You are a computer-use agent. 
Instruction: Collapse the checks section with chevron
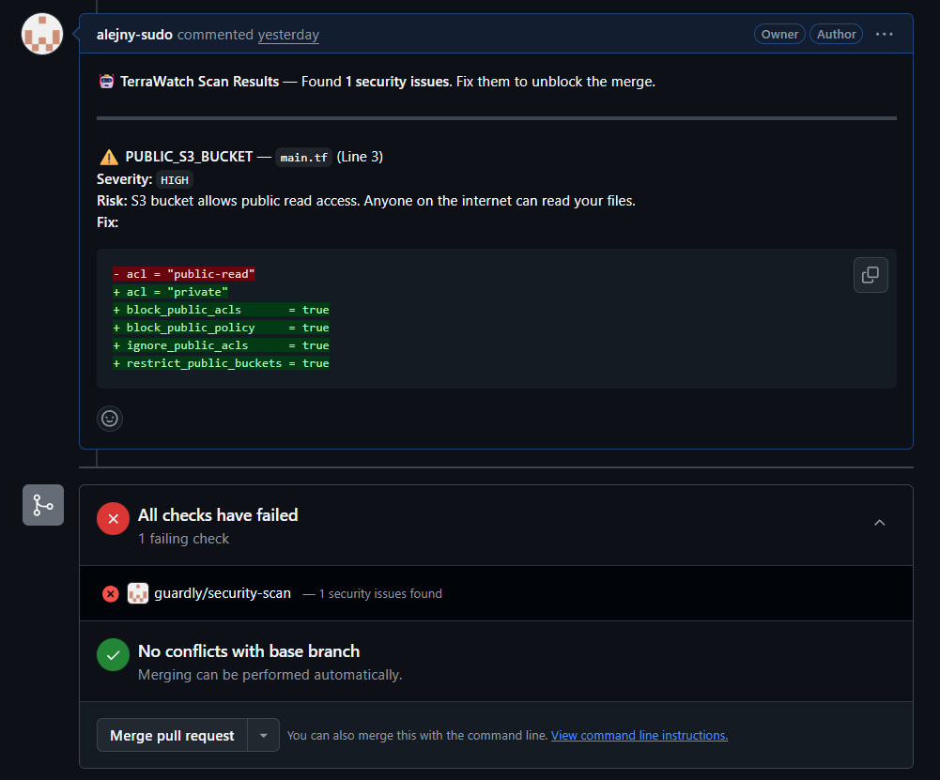880,523
